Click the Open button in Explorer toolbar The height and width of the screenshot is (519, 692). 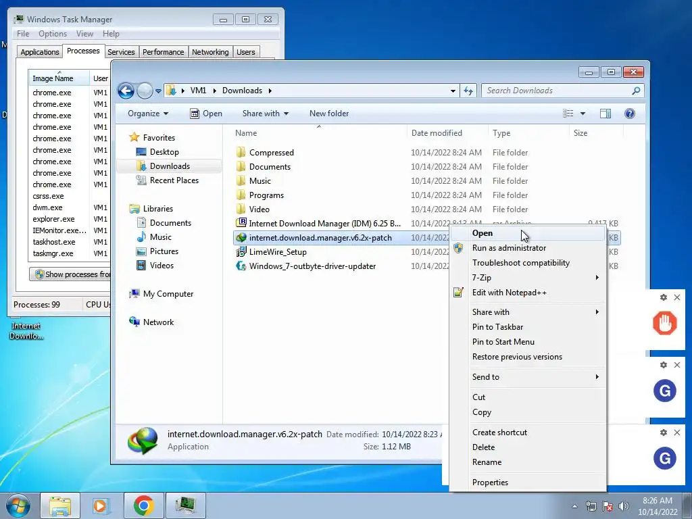[206, 114]
